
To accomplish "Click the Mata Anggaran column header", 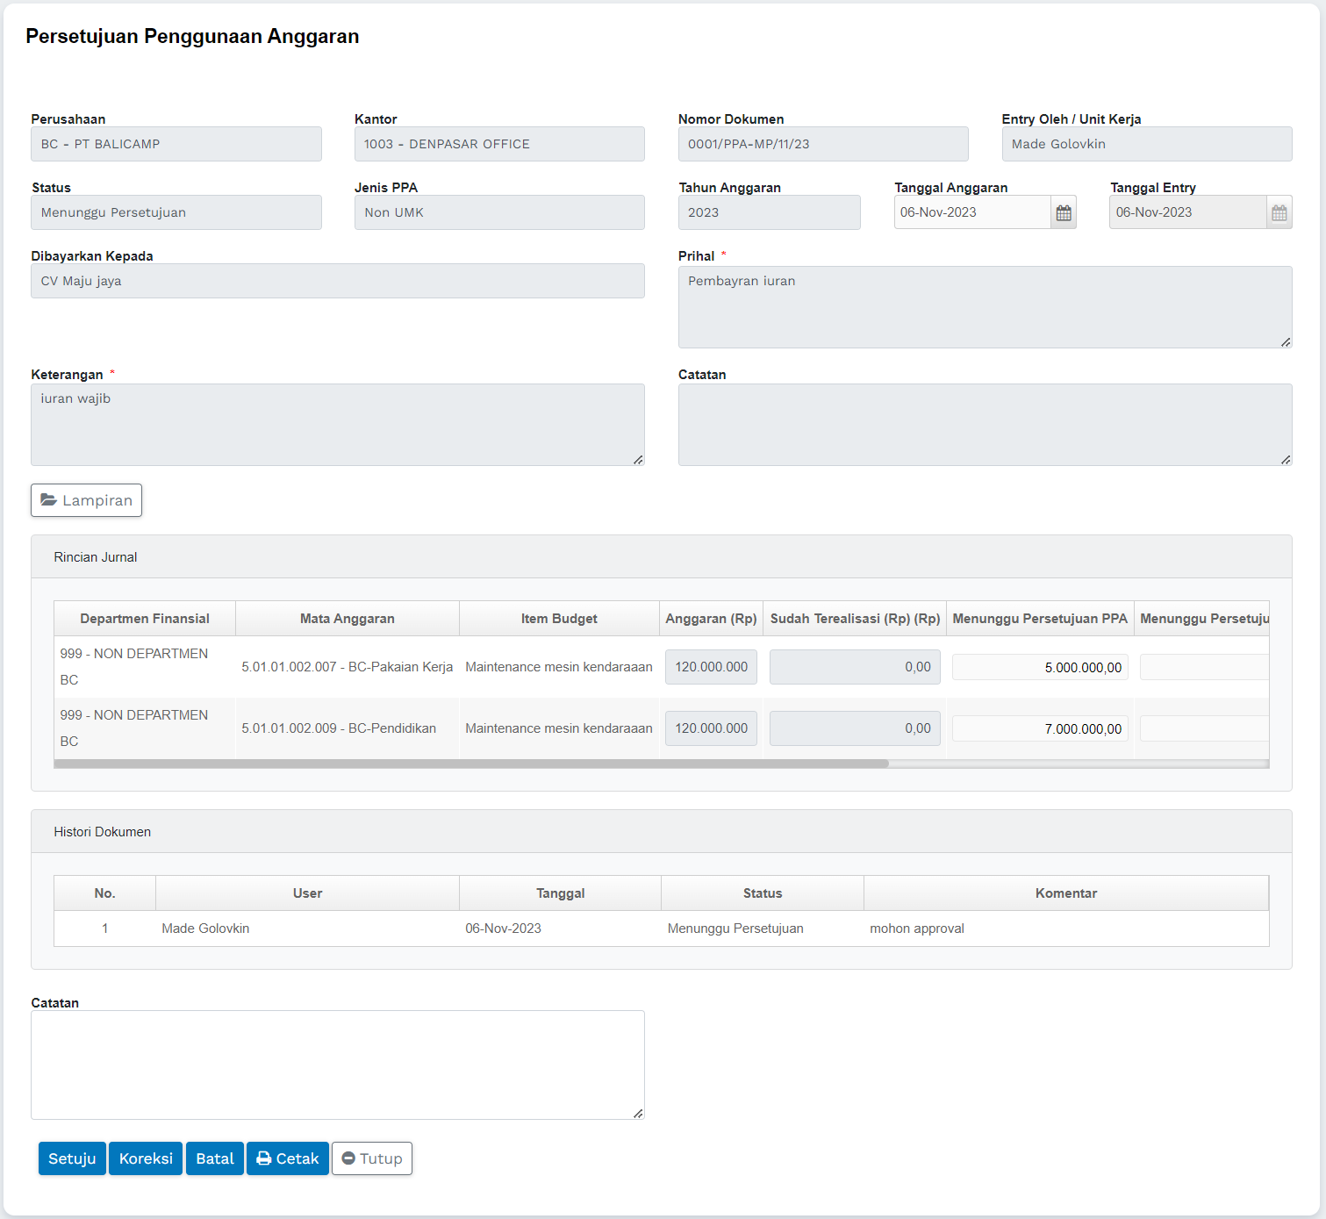I will tap(347, 619).
